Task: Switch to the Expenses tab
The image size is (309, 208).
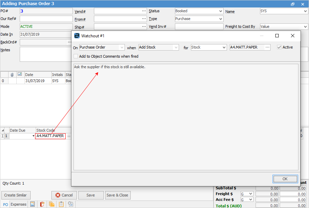Action: 18,204
